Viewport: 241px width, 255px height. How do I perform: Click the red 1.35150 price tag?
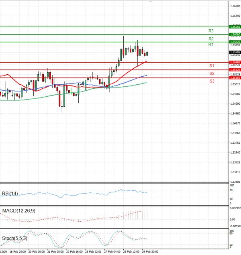(x=235, y=78)
